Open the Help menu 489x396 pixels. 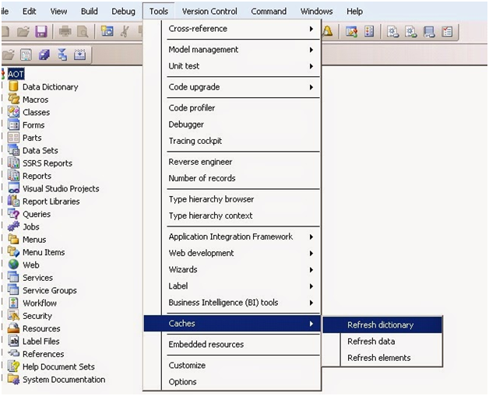[354, 11]
